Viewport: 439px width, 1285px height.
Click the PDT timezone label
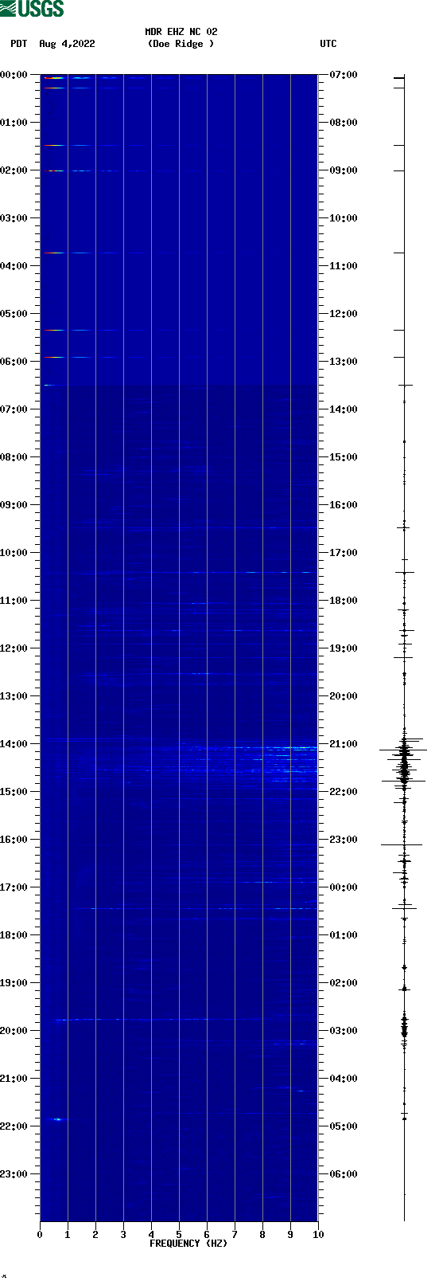(19, 44)
